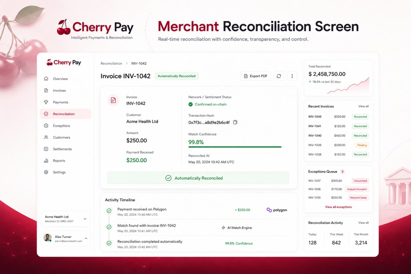Open exception INV-1037
Viewport: 411px width, 274px height.
[x=339, y=181]
